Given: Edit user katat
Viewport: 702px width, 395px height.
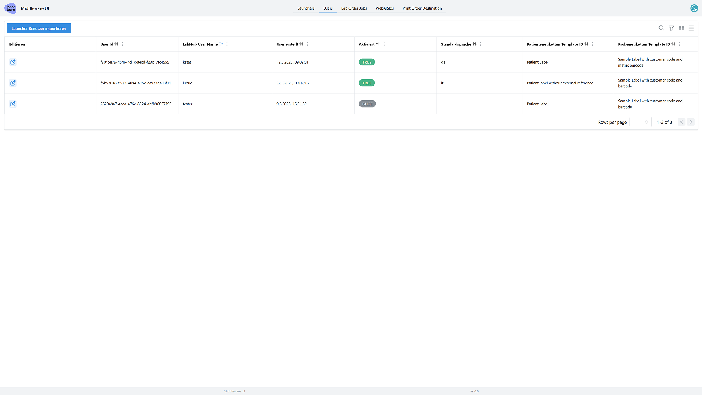Looking at the screenshot, I should pos(13,62).
